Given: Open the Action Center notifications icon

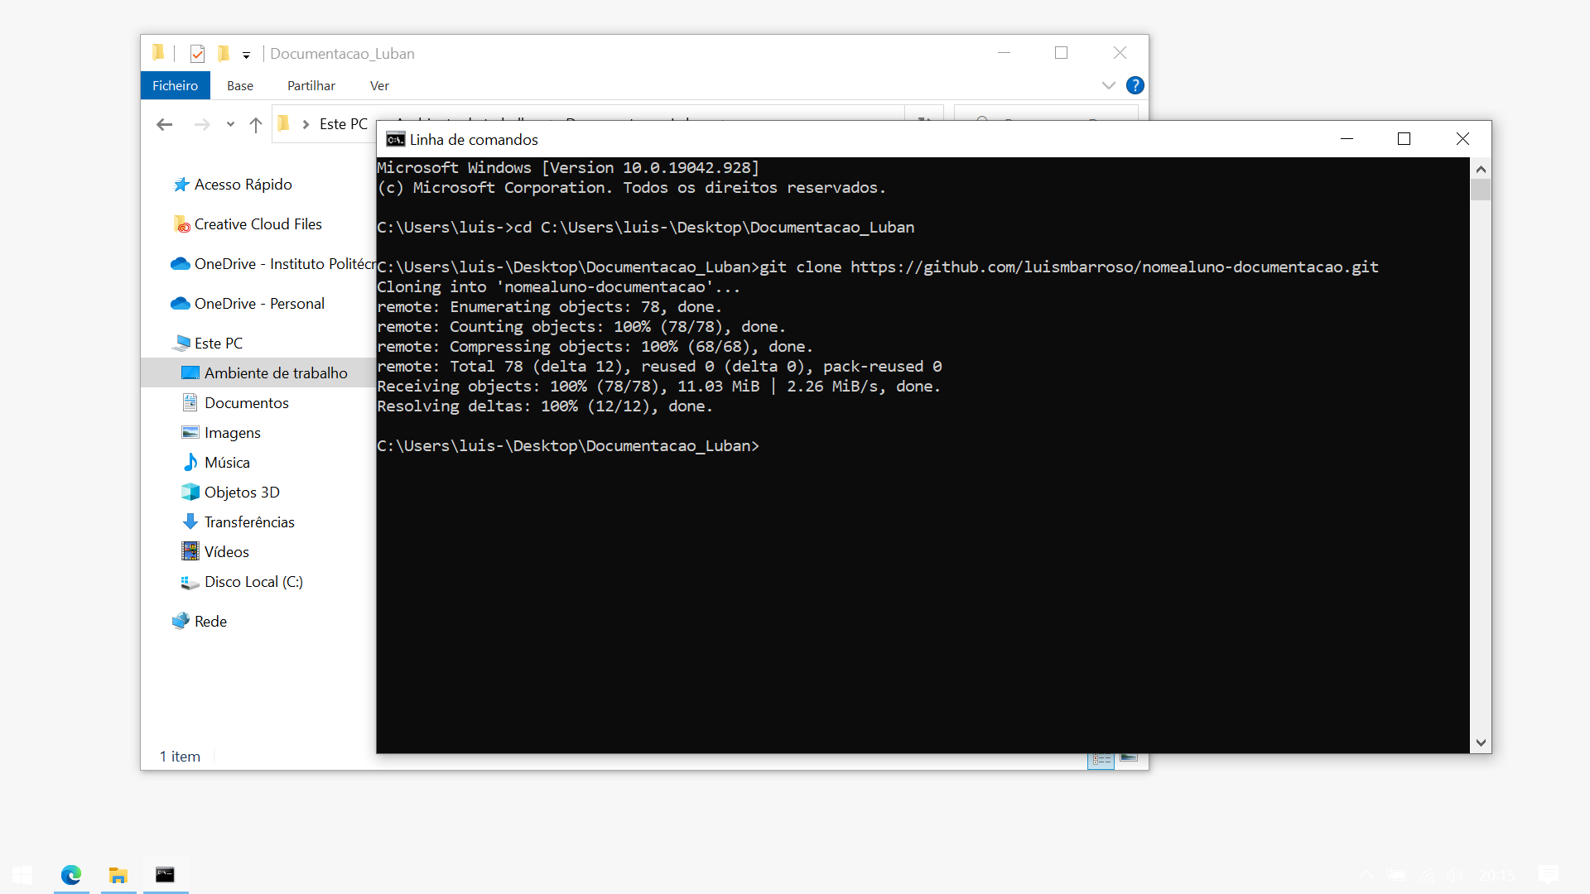Looking at the screenshot, I should [1548, 875].
